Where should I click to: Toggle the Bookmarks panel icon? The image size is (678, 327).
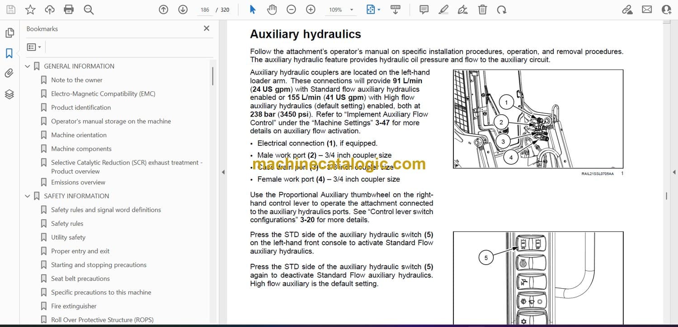pyautogui.click(x=9, y=53)
